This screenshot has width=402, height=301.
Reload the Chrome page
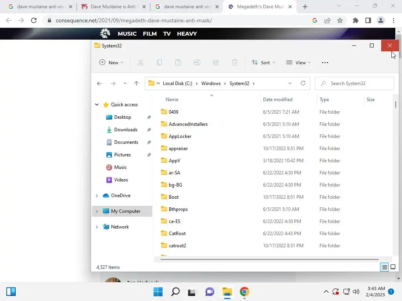[x=34, y=20]
